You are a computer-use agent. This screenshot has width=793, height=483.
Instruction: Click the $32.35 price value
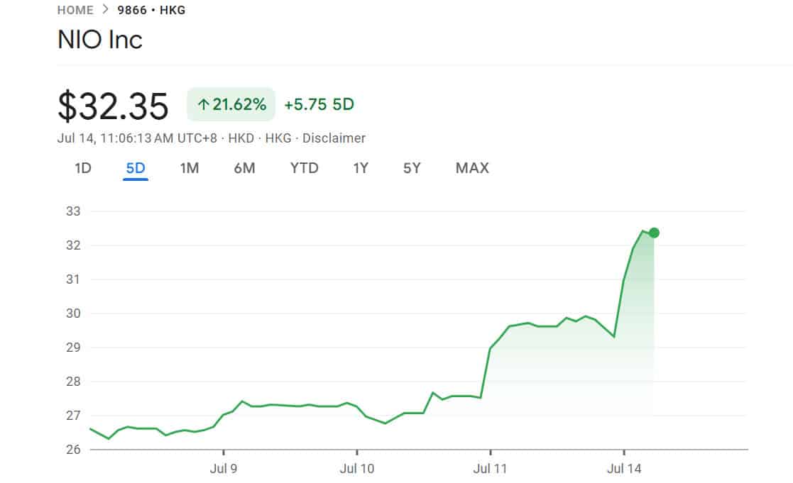click(x=113, y=106)
